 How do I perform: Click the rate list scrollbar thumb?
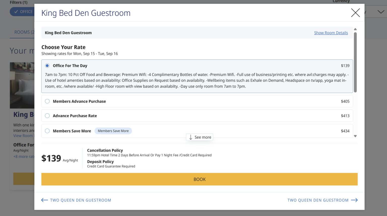[x=355, y=62]
